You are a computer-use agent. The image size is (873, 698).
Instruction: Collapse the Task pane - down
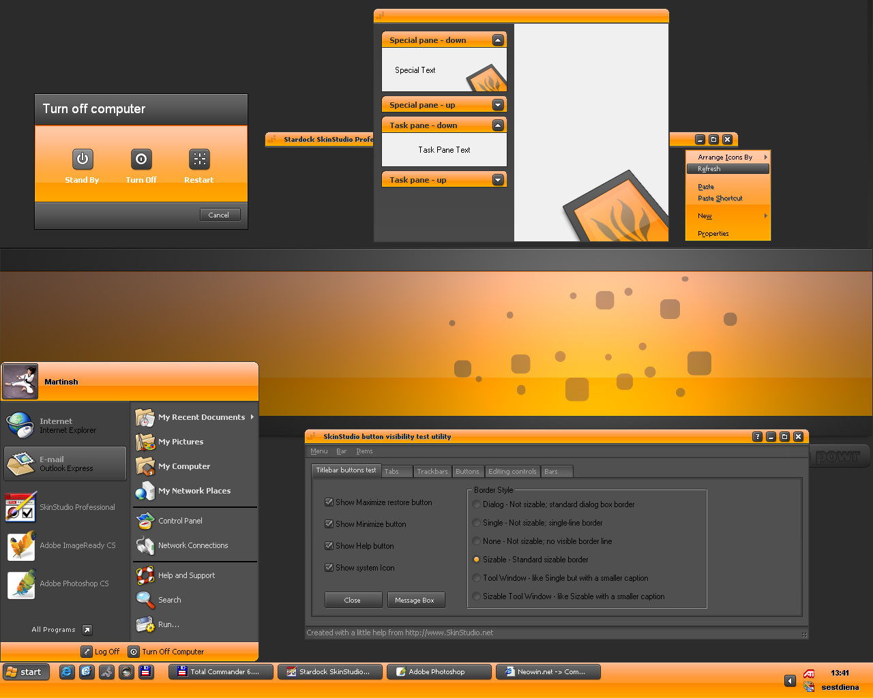pos(498,125)
